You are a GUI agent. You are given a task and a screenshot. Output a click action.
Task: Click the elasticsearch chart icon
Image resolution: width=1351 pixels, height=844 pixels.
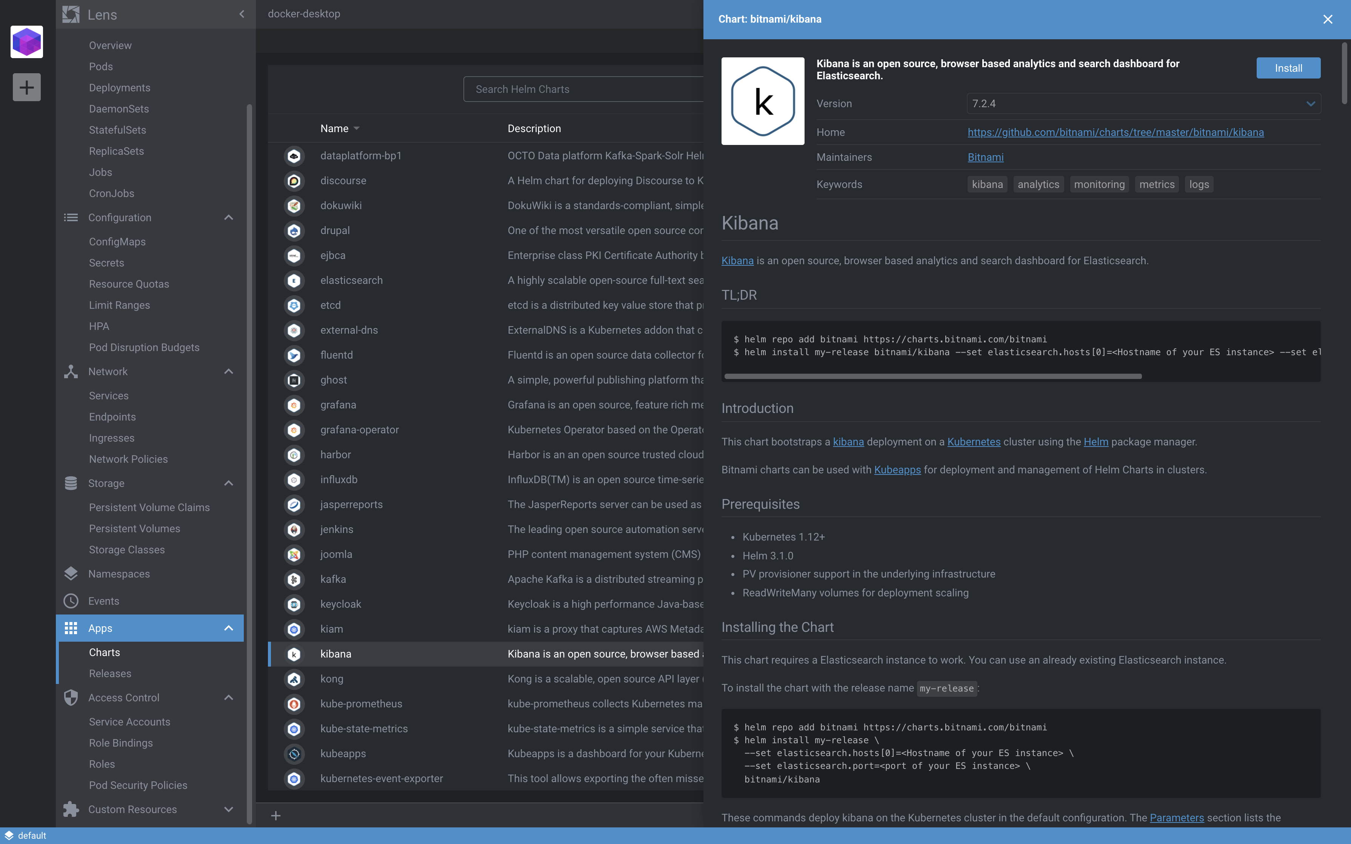(x=294, y=280)
